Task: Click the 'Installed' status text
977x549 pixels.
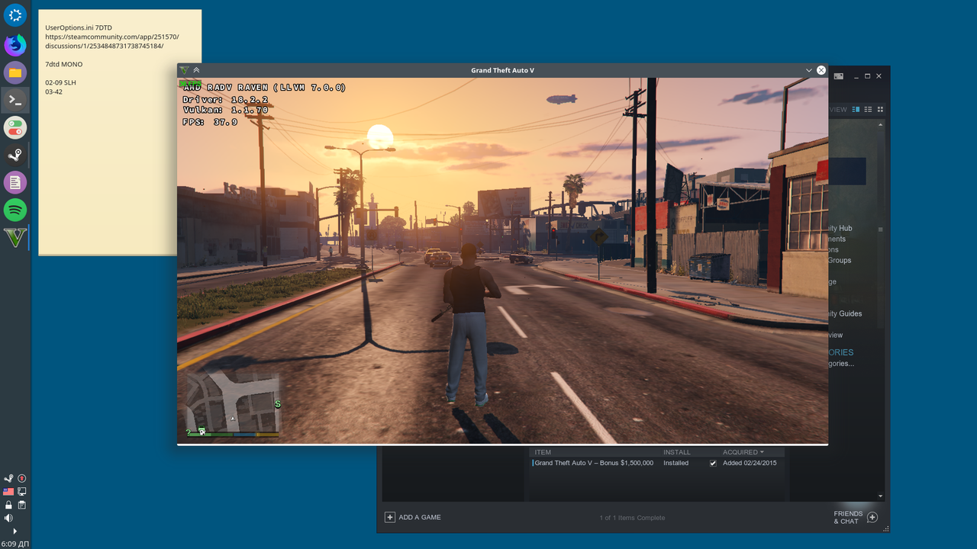Action: pyautogui.click(x=676, y=463)
